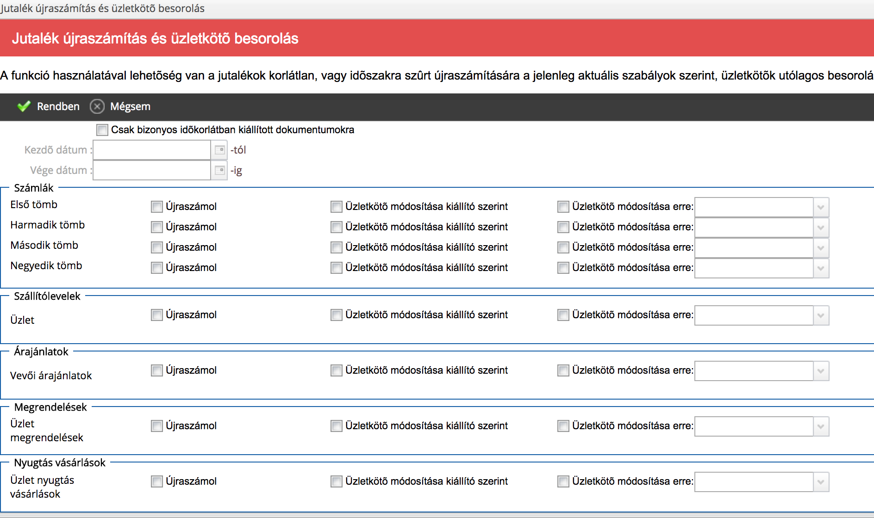Open the Vége dátum calendar picker
The height and width of the screenshot is (518, 874).
coord(219,170)
